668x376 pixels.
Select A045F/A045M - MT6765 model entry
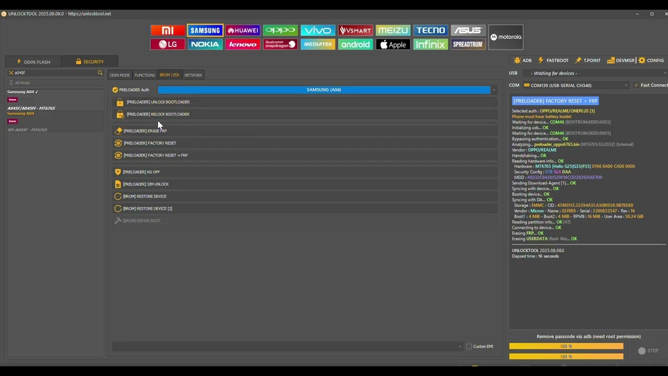tap(31, 108)
